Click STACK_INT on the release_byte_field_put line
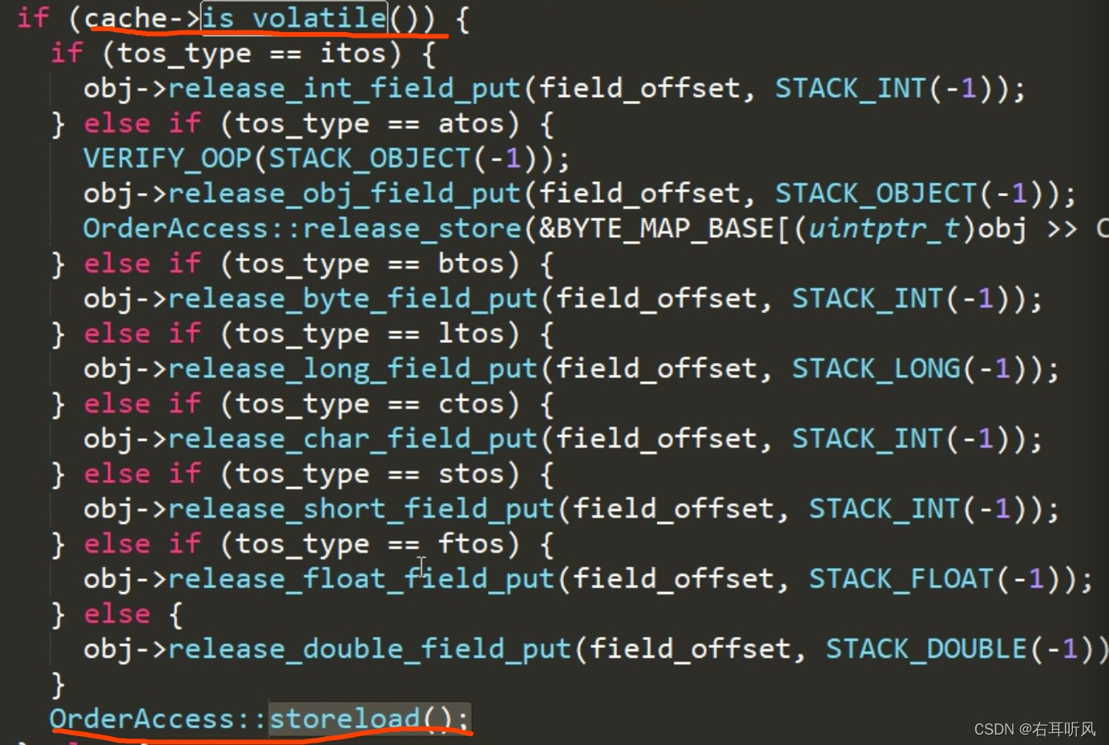This screenshot has width=1109, height=745. tap(867, 299)
